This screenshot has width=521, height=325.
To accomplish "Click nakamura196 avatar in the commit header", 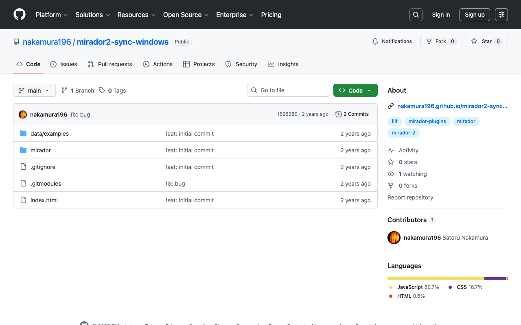I will click(23, 115).
